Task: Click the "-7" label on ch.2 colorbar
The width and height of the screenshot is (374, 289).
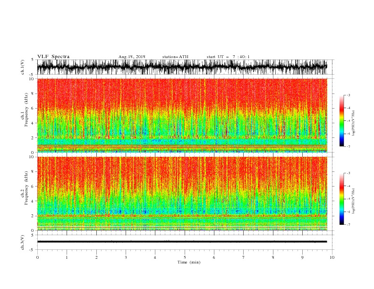Action: point(348,225)
